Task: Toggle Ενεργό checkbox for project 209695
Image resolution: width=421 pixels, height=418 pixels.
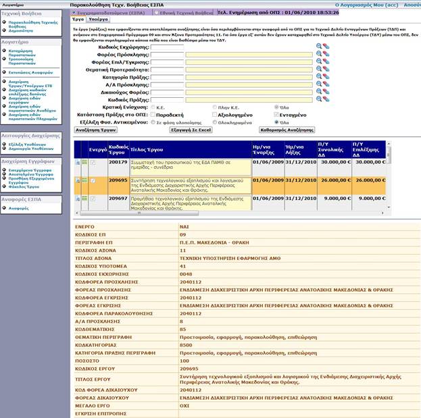Action: coord(93,180)
